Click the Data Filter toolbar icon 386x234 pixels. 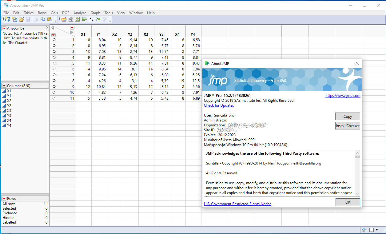pyautogui.click(x=64, y=19)
